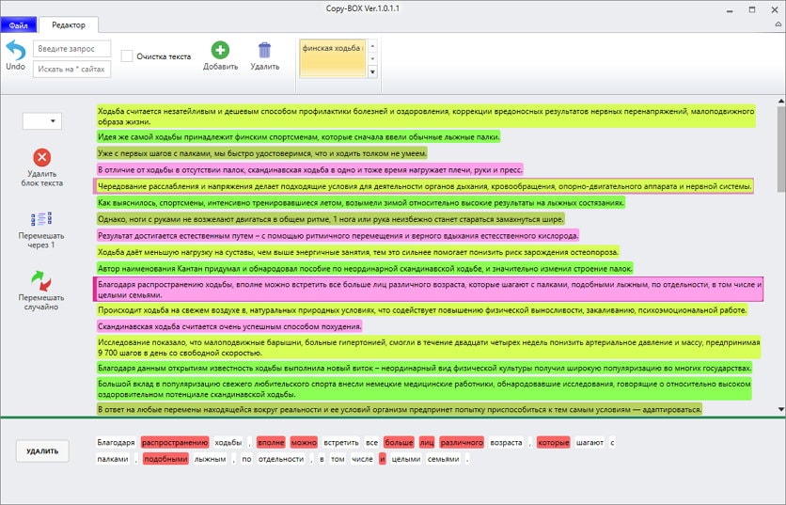Expand the финская ходьба gallery list

tap(372, 72)
